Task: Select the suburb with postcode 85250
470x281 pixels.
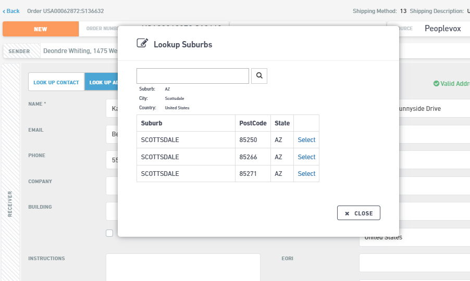Action: click(x=306, y=140)
